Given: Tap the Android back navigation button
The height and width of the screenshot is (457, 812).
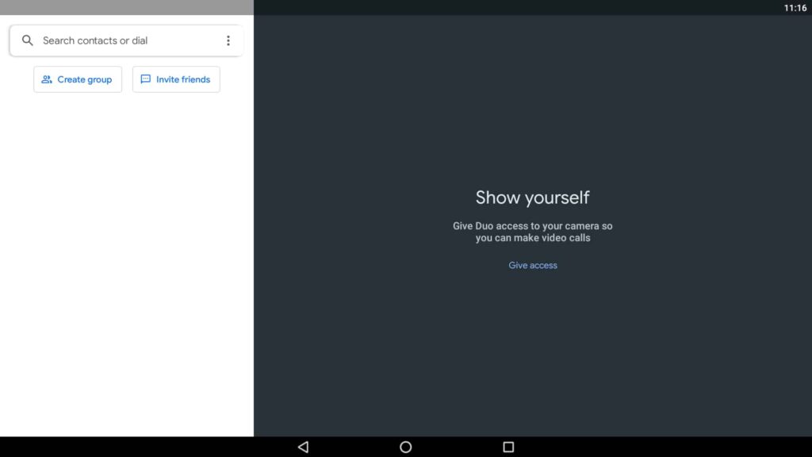Looking at the screenshot, I should [304, 447].
